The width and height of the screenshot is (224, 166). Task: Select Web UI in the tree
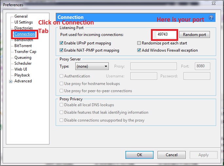21,69
